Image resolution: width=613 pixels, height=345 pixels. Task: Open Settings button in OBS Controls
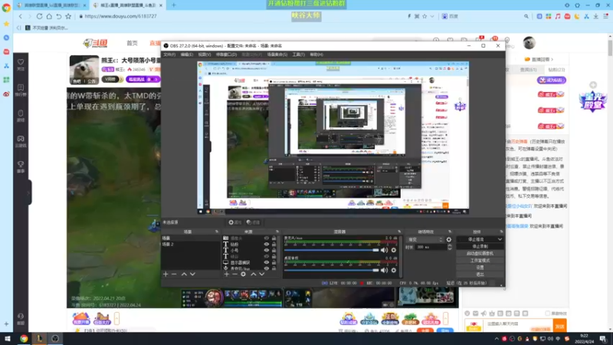(480, 268)
